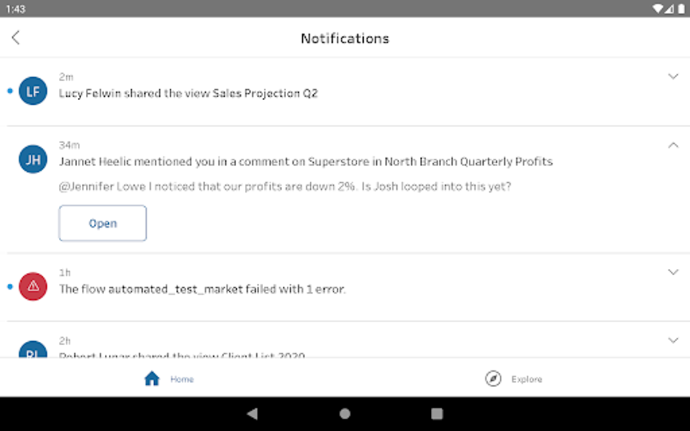This screenshot has width=690, height=431.
Task: Expand Lucy Felwin's shared view notification
Action: tap(673, 77)
